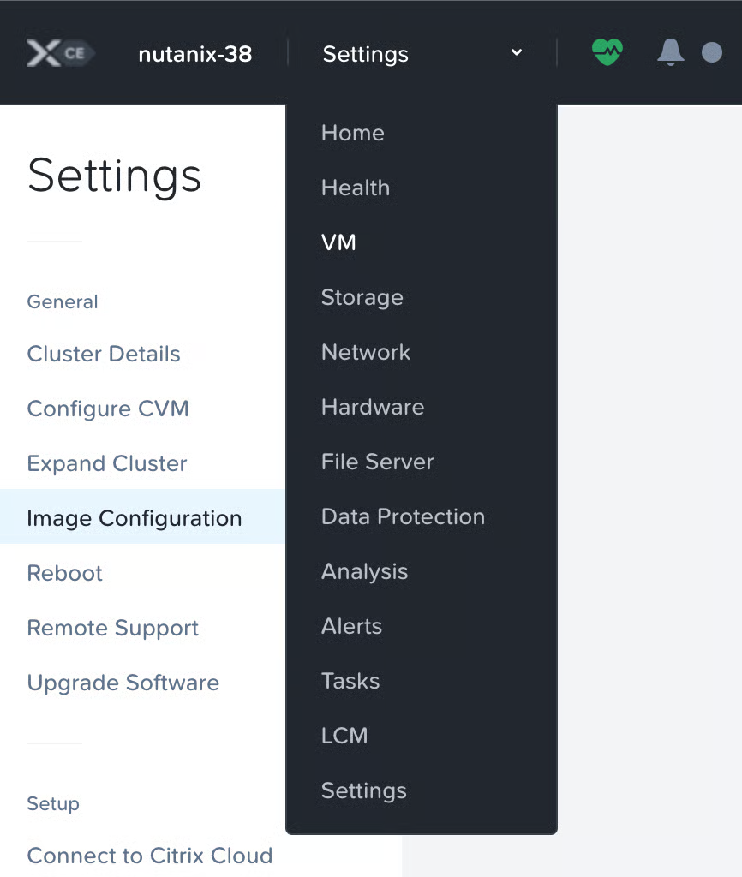Select Network in the navigation menu
Screen dimensions: 742x877
click(365, 352)
